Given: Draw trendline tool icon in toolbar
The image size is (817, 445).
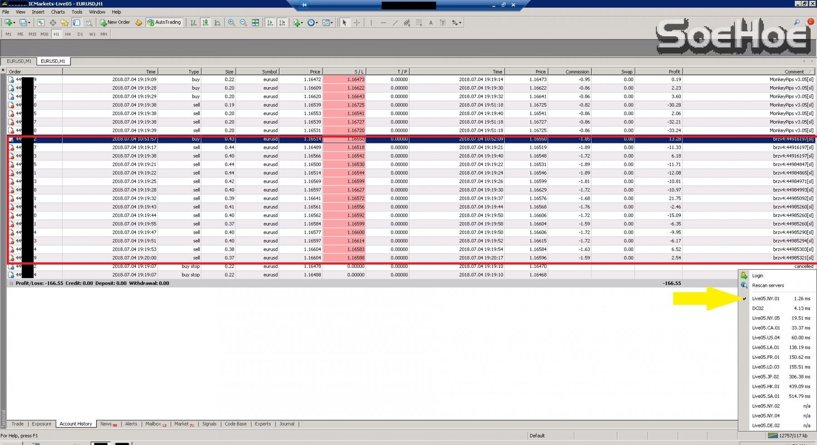Looking at the screenshot, I should coord(395,23).
